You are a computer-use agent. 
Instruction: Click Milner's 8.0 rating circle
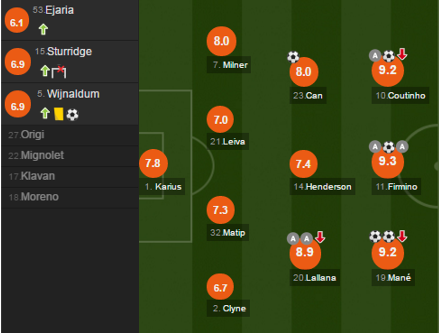221,42
